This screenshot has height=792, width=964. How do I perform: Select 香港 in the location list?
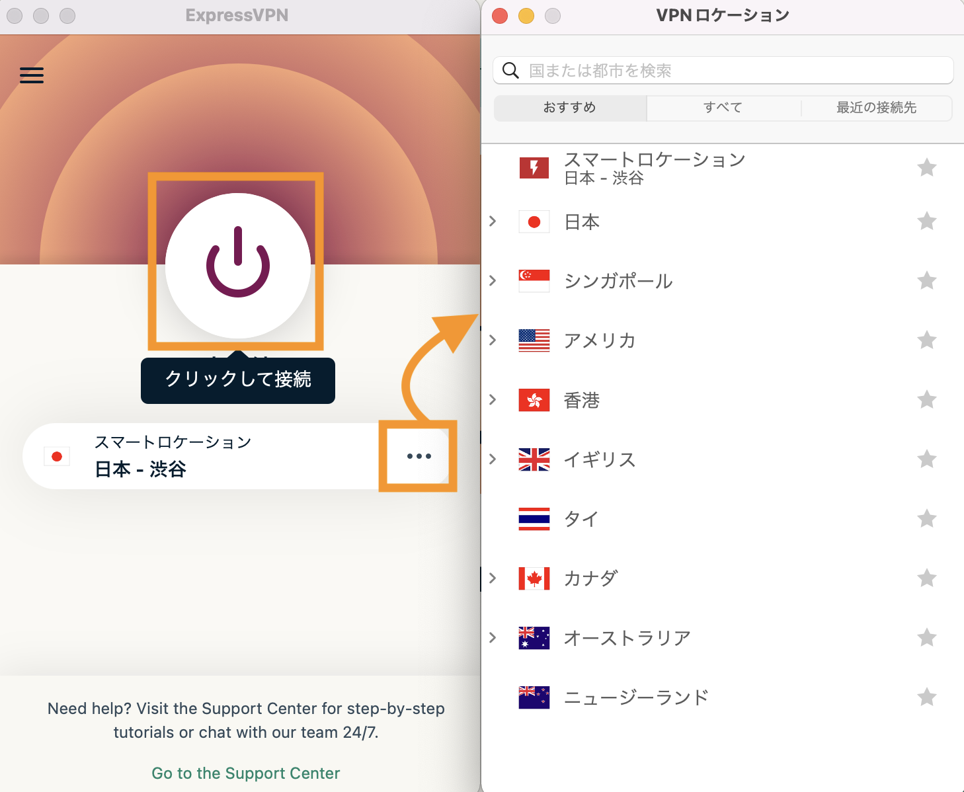click(x=722, y=400)
